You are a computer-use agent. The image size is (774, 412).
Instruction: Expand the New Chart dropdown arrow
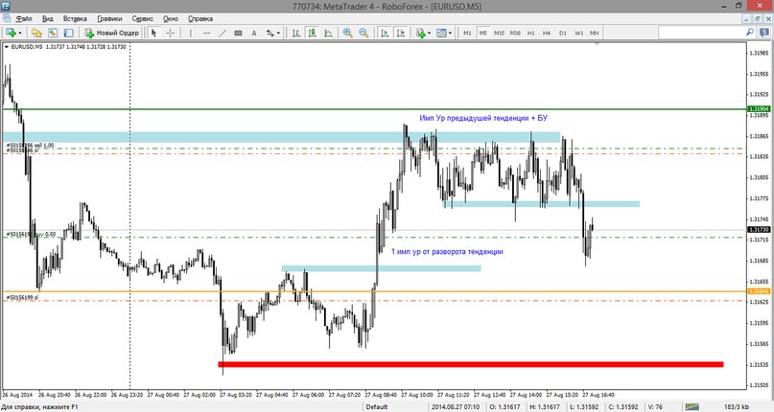[x=20, y=34]
